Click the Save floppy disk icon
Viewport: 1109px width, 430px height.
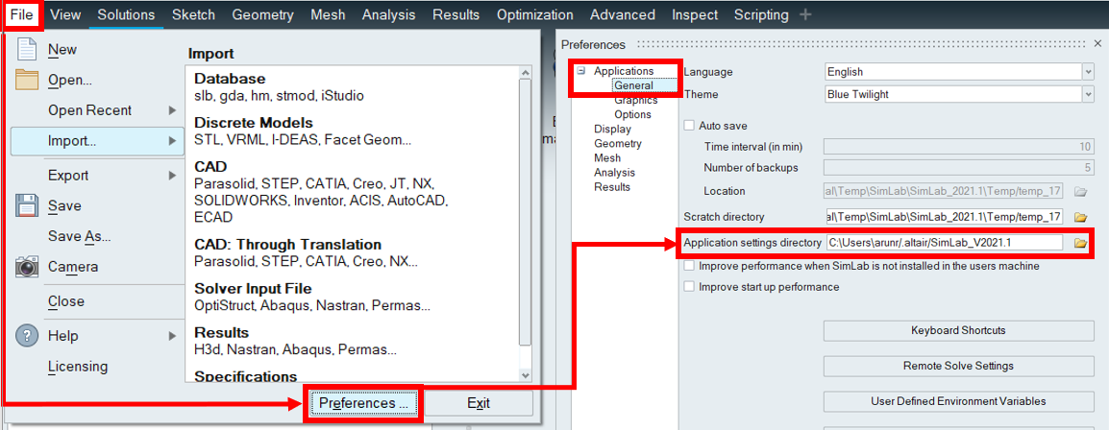[28, 205]
